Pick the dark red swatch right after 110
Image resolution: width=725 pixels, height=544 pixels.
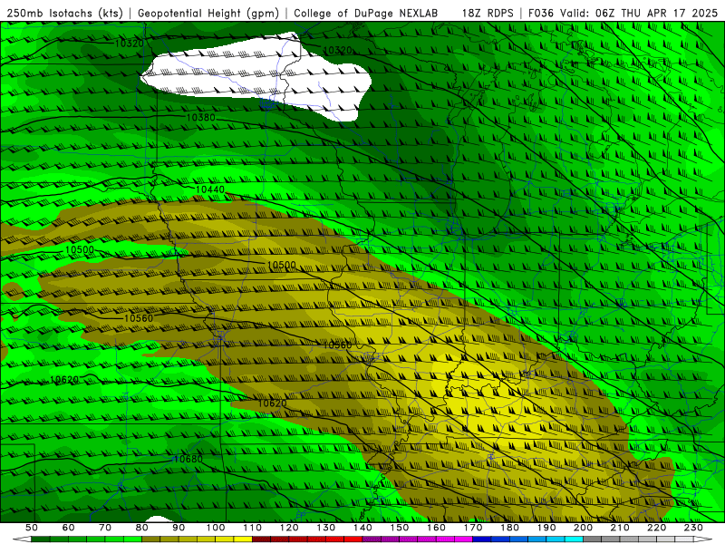262,539
